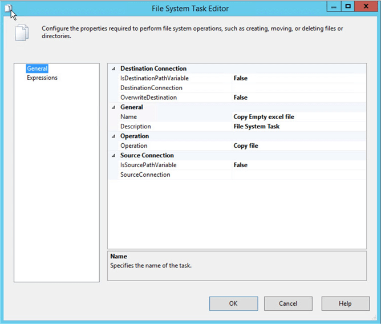Collapse the Source Connection section
This screenshot has height=324, width=381.
[114, 156]
